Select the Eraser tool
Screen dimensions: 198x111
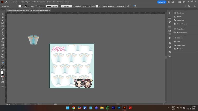(3, 39)
